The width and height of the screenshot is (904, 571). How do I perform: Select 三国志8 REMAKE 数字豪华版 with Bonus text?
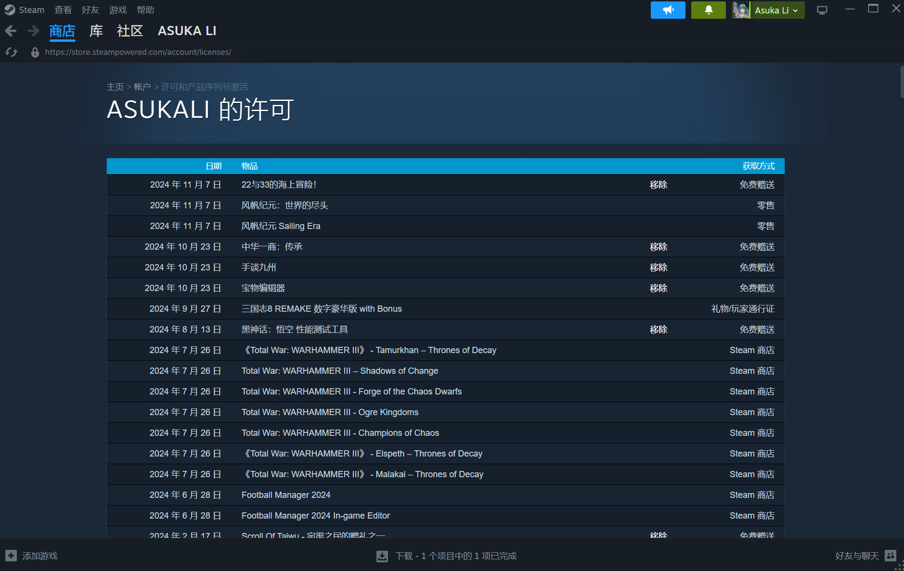[322, 309]
